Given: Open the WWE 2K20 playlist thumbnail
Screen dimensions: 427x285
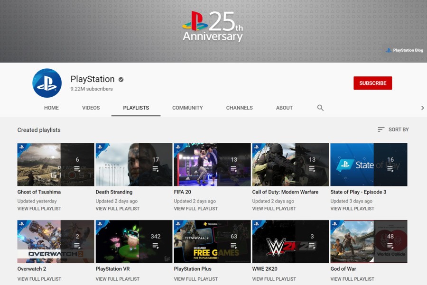Looking at the screenshot, I should 290,241.
